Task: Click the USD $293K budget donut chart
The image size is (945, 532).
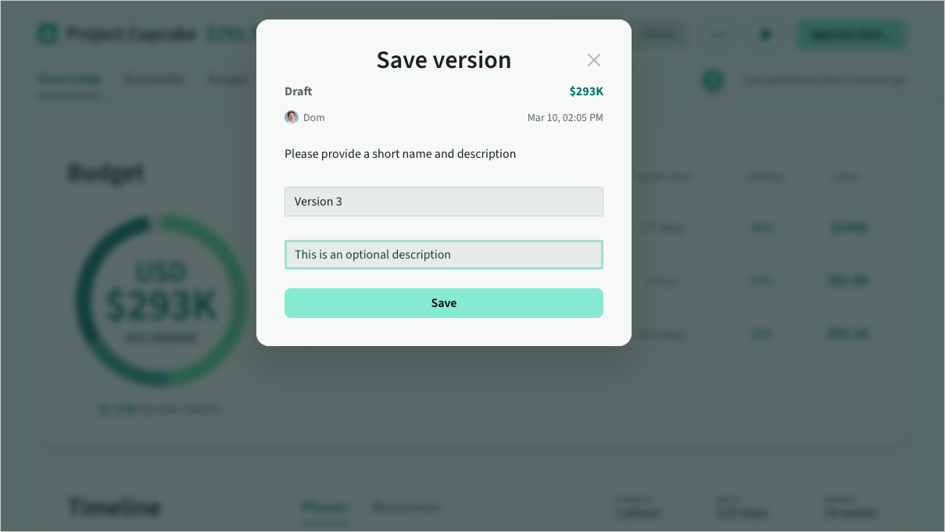Action: pos(161,302)
